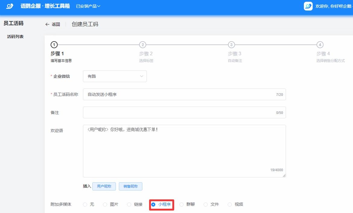The height and width of the screenshot is (213, 353).
Task: Click step 2 circle 选择标签
Action: 142,45
